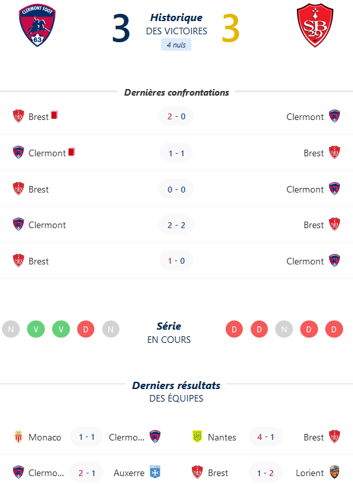The image size is (353, 484).
Task: Click first green V circle in Clermont's series
Action: [x=36, y=329]
